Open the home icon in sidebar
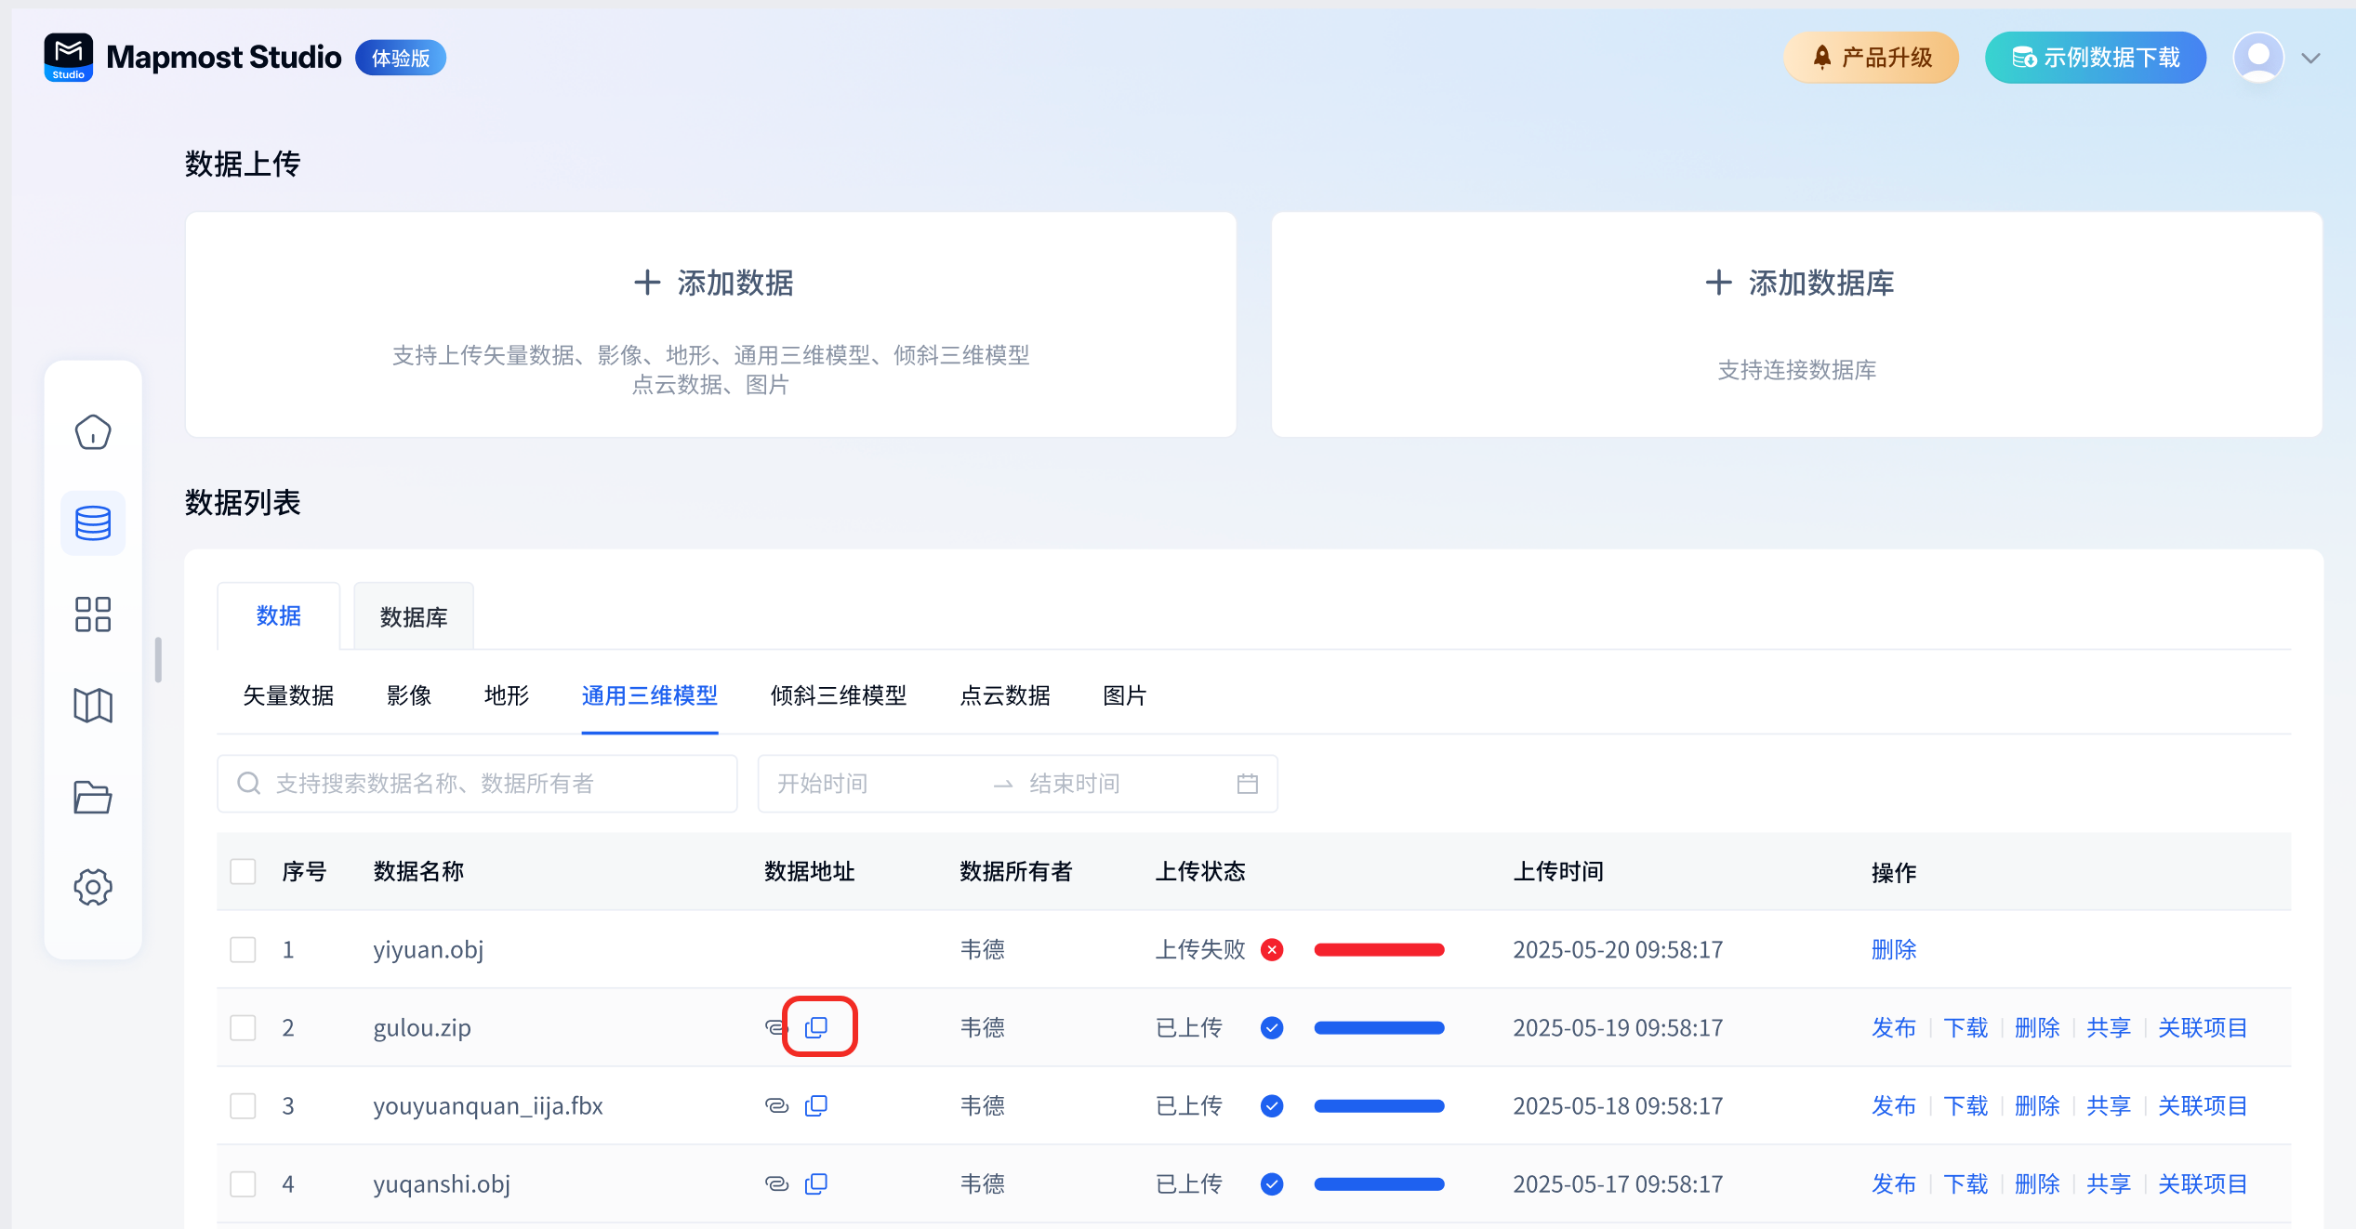This screenshot has width=2356, height=1229. 93,432
